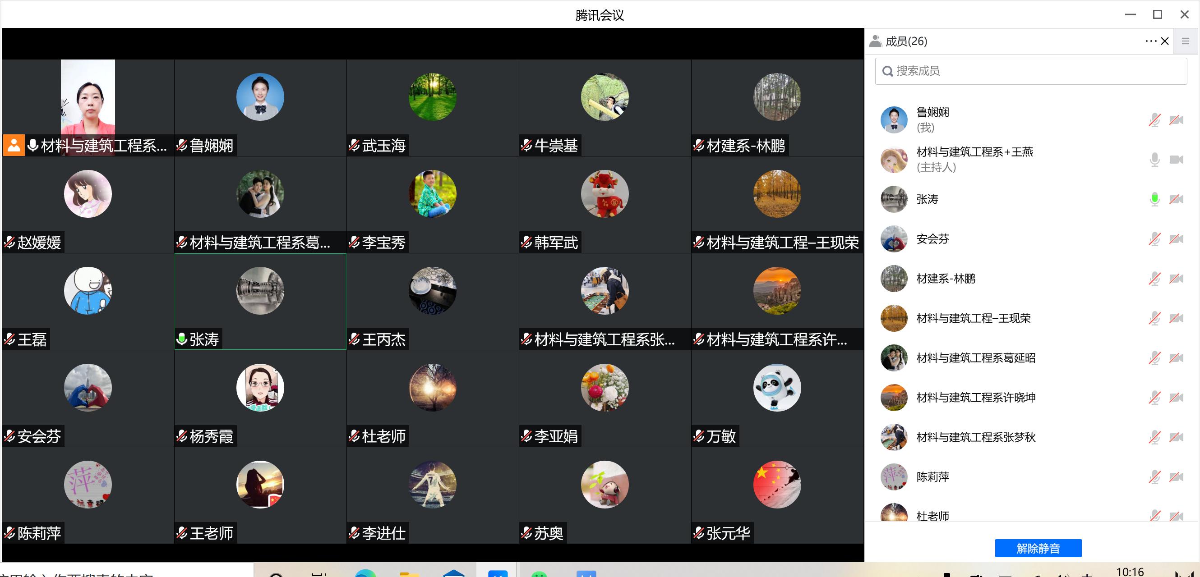1200x577 pixels.
Task: Click the 搜索成员 search field
Action: [1030, 71]
